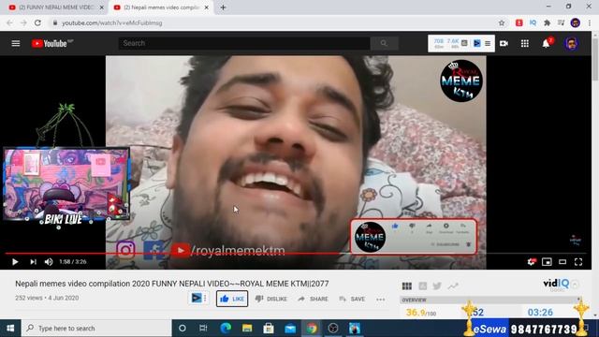Open the media control icon in Chrome
This screenshot has width=599, height=337.
coord(561,22)
